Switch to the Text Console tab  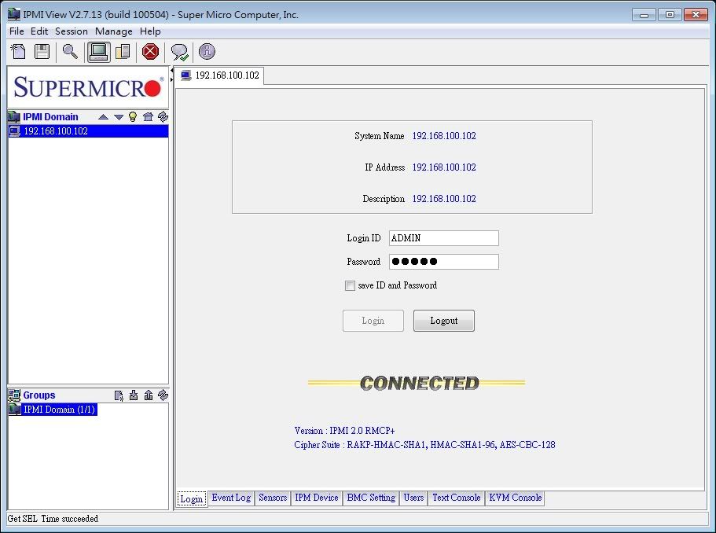click(x=456, y=498)
